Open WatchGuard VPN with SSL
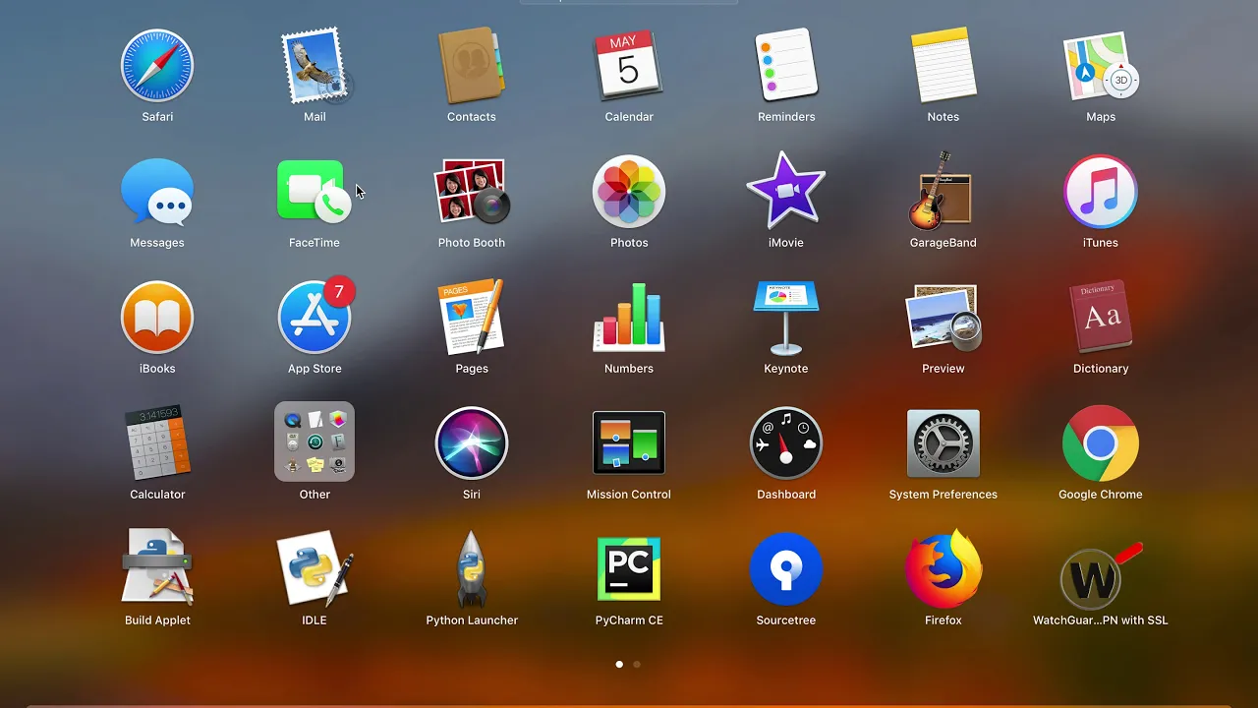Viewport: 1258px width, 708px height. tap(1099, 575)
